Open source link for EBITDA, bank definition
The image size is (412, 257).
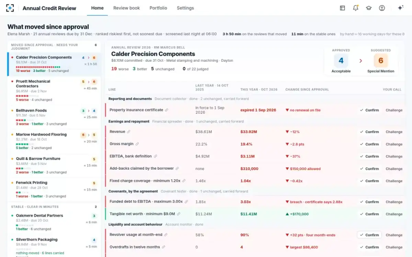[x=155, y=156]
